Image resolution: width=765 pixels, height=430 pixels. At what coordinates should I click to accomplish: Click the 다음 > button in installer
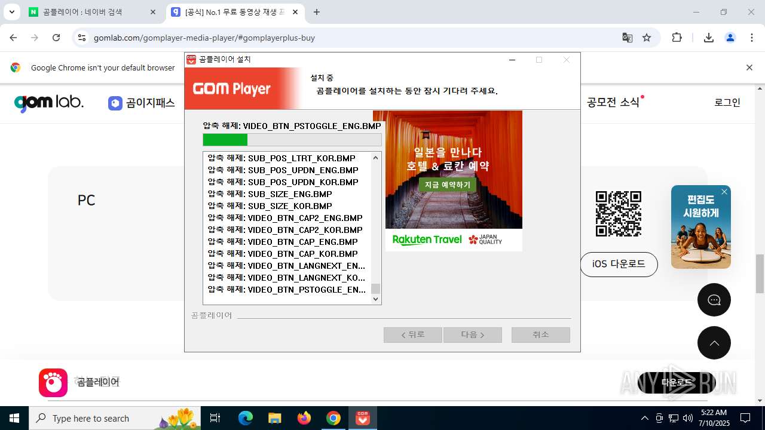pos(473,335)
